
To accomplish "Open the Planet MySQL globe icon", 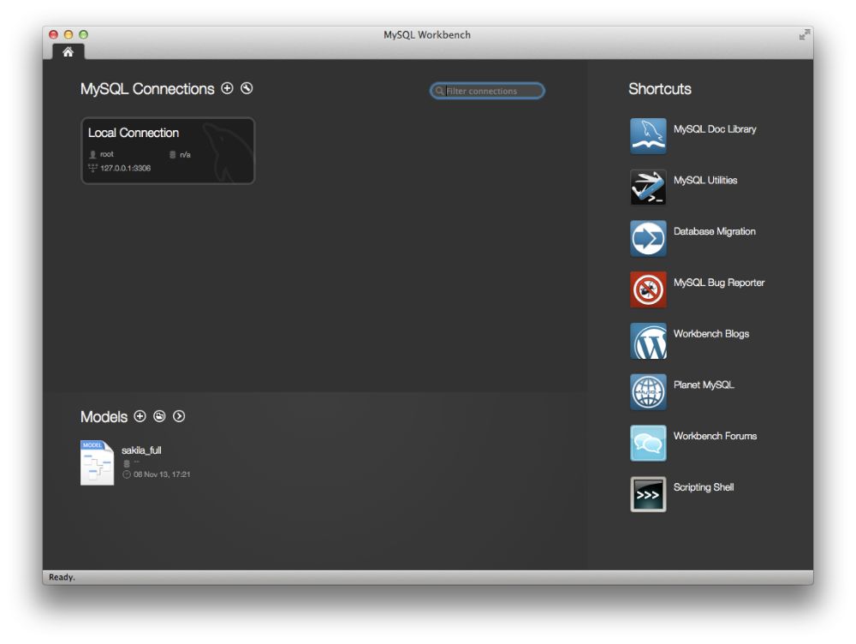I will 648,391.
